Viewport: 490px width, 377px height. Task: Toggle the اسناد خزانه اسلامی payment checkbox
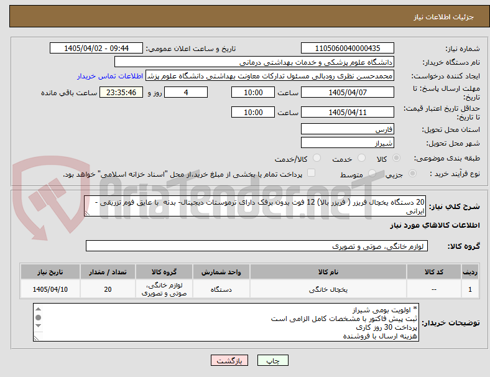pyautogui.click(x=312, y=173)
